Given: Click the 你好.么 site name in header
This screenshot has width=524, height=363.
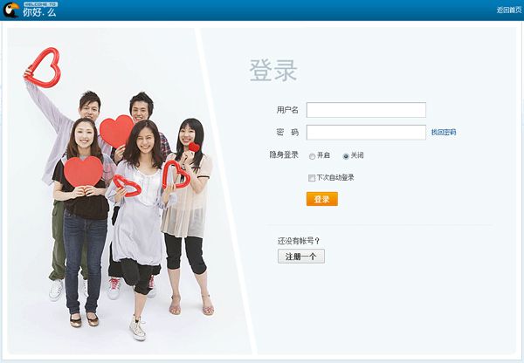Looking at the screenshot, I should pyautogui.click(x=39, y=12).
